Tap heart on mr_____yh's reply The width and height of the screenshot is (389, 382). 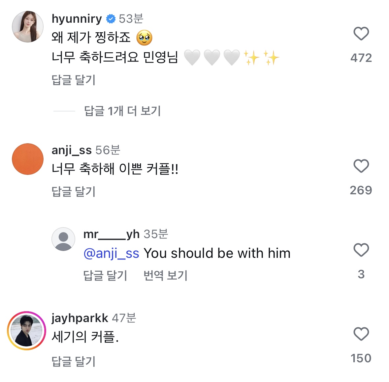pyautogui.click(x=361, y=250)
